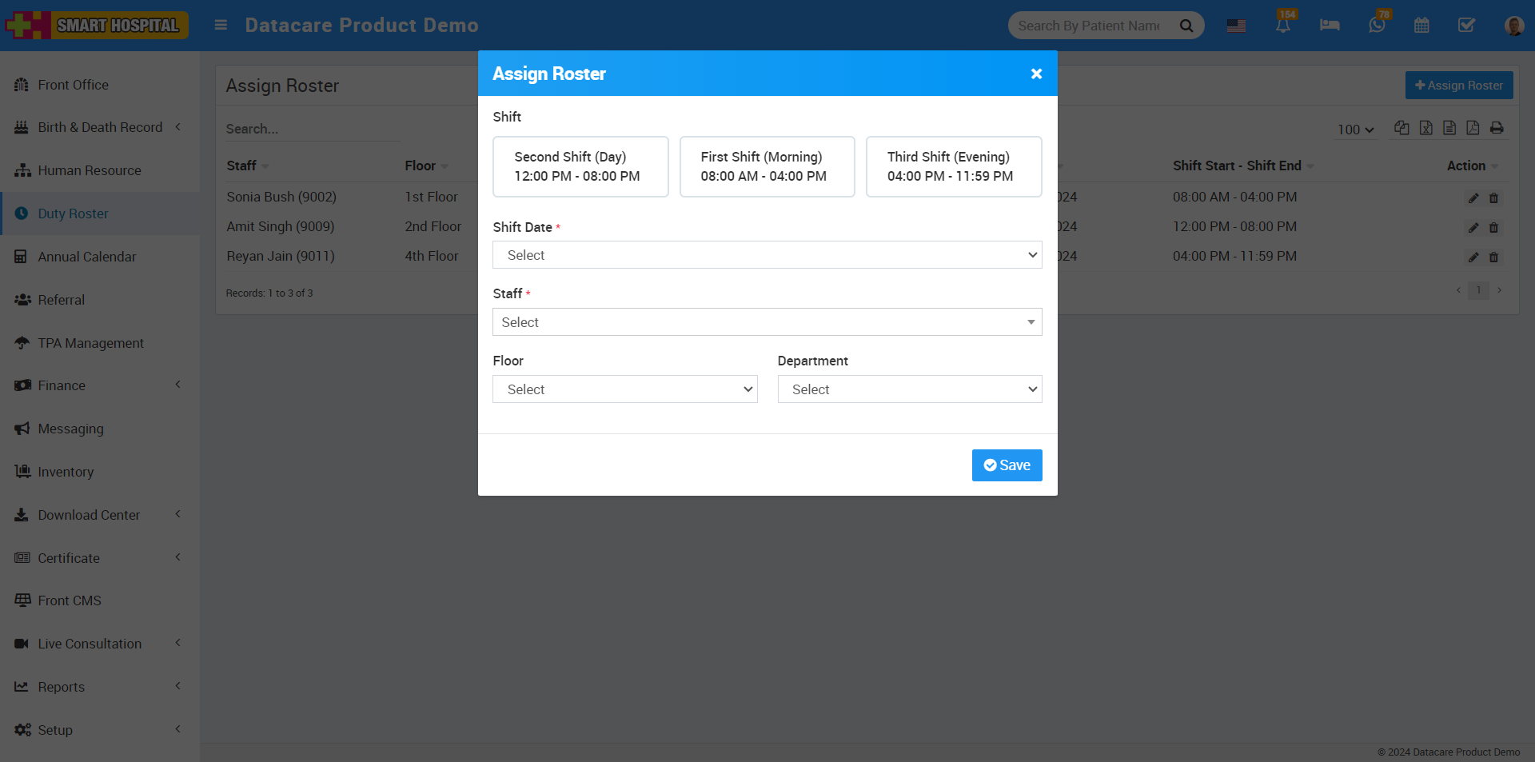Open the notifications bell with 154 alerts

click(1282, 25)
